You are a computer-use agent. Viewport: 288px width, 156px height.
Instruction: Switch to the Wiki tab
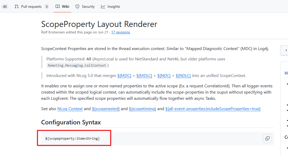coord(62,6)
